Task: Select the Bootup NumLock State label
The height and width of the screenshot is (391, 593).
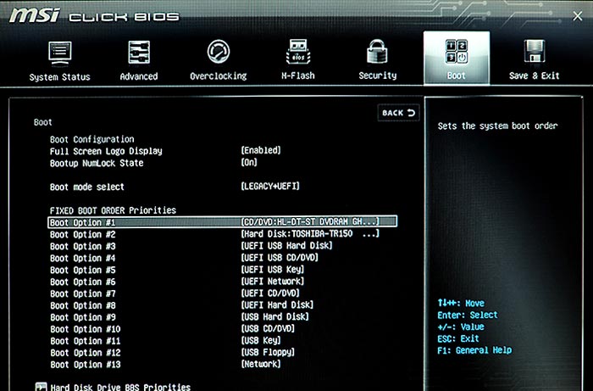Action: (97, 163)
